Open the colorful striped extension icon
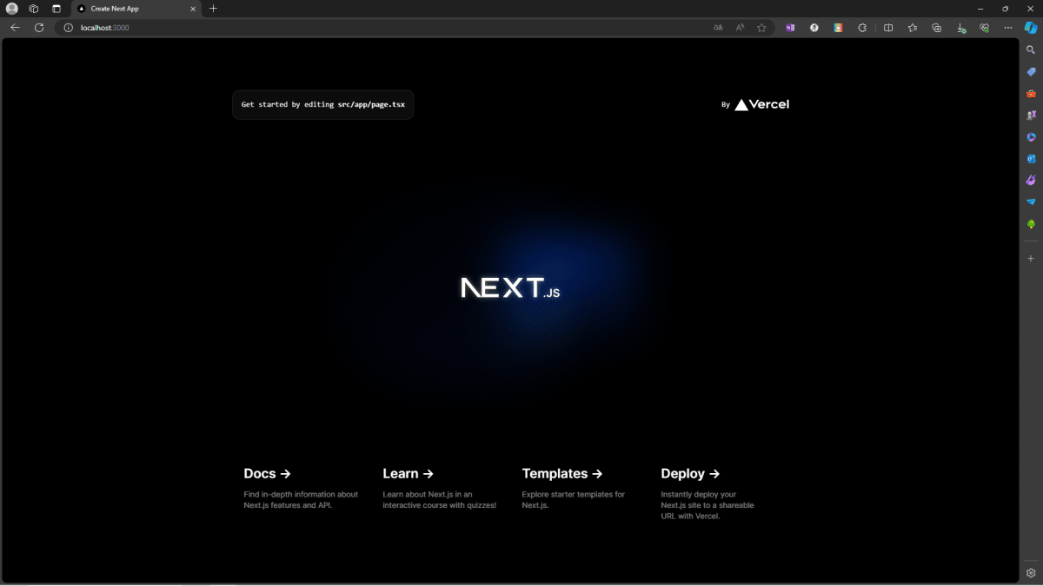This screenshot has height=586, width=1043. [838, 28]
